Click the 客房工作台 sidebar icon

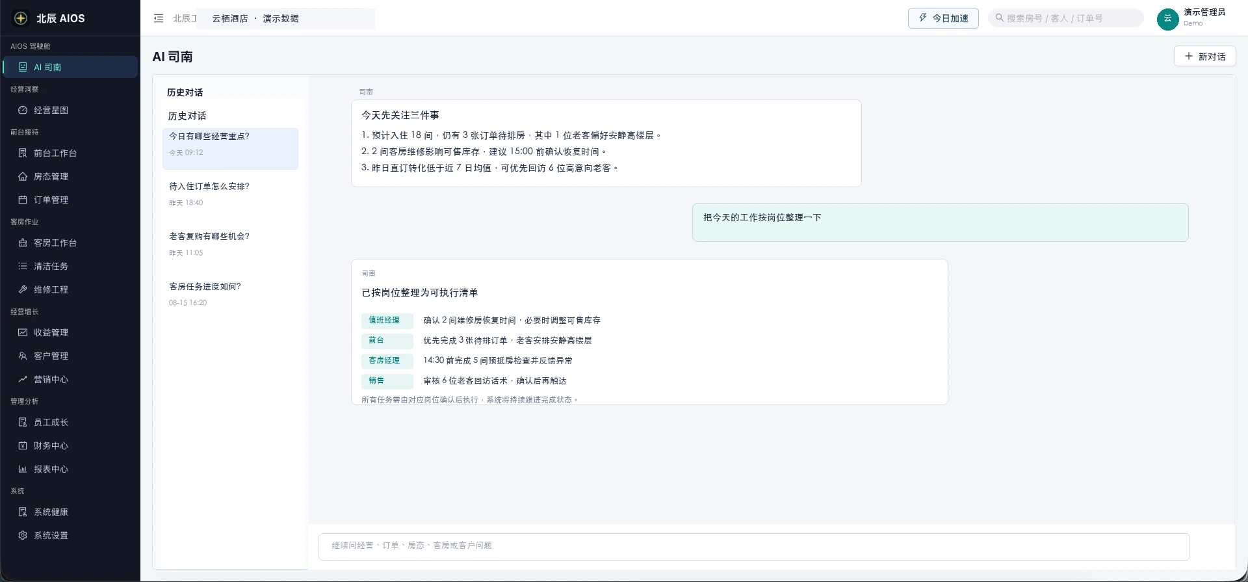[x=23, y=243]
